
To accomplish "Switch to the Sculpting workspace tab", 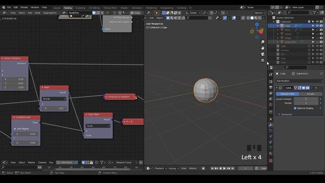I will (x=80, y=8).
